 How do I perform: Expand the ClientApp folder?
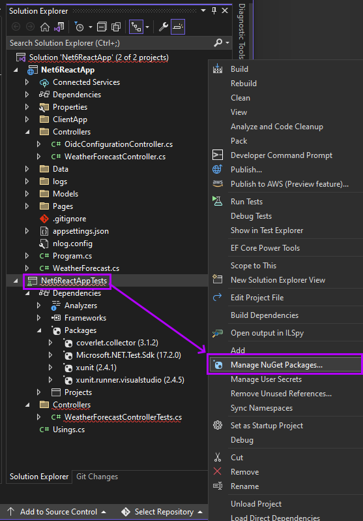(x=27, y=119)
